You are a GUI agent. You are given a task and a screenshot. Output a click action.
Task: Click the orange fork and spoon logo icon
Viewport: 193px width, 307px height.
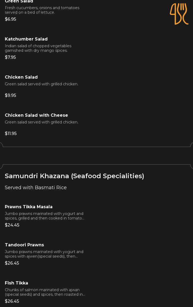click(179, 14)
